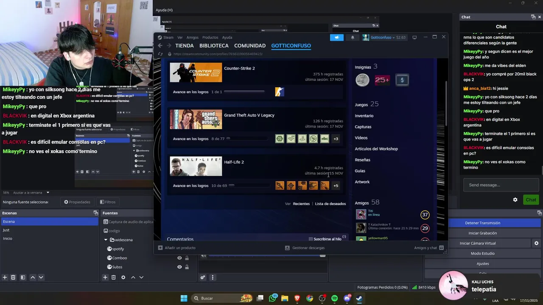Open Spotify from the taskbar
Screen dimensions: 543x305
334,298
